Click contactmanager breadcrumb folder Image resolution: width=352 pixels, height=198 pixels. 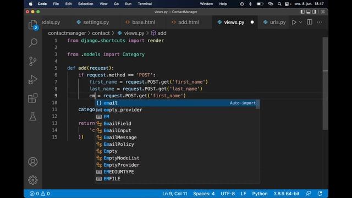tap(67, 33)
